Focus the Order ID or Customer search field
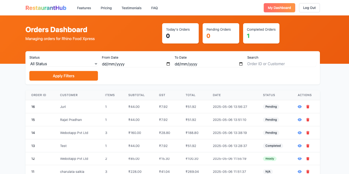 [281, 64]
